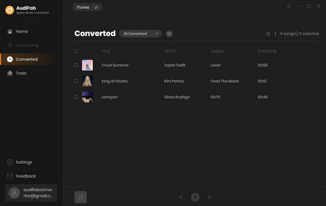This screenshot has height=206, width=326.
Task: Click artist Taylor Swift
Action: click(x=174, y=65)
